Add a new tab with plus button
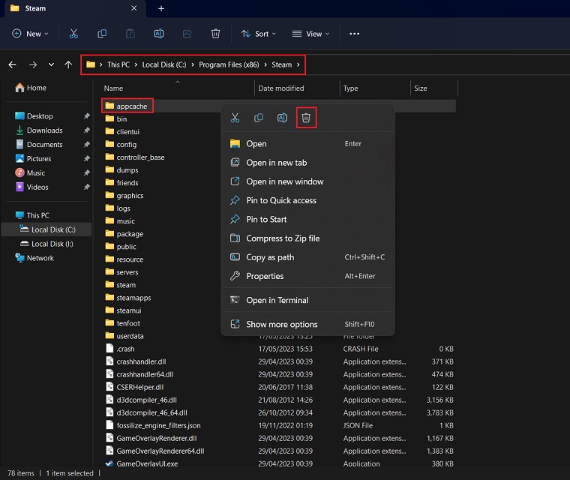This screenshot has width=570, height=480. click(160, 8)
